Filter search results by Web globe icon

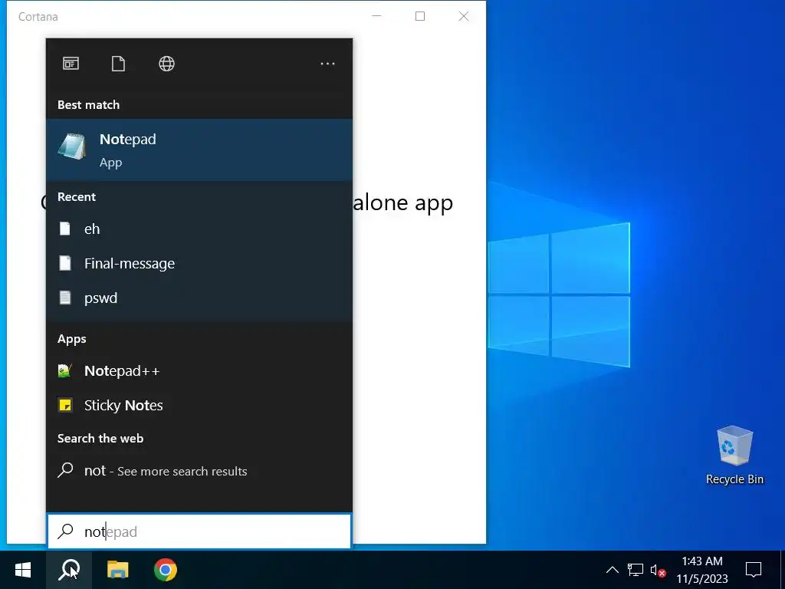click(x=166, y=64)
